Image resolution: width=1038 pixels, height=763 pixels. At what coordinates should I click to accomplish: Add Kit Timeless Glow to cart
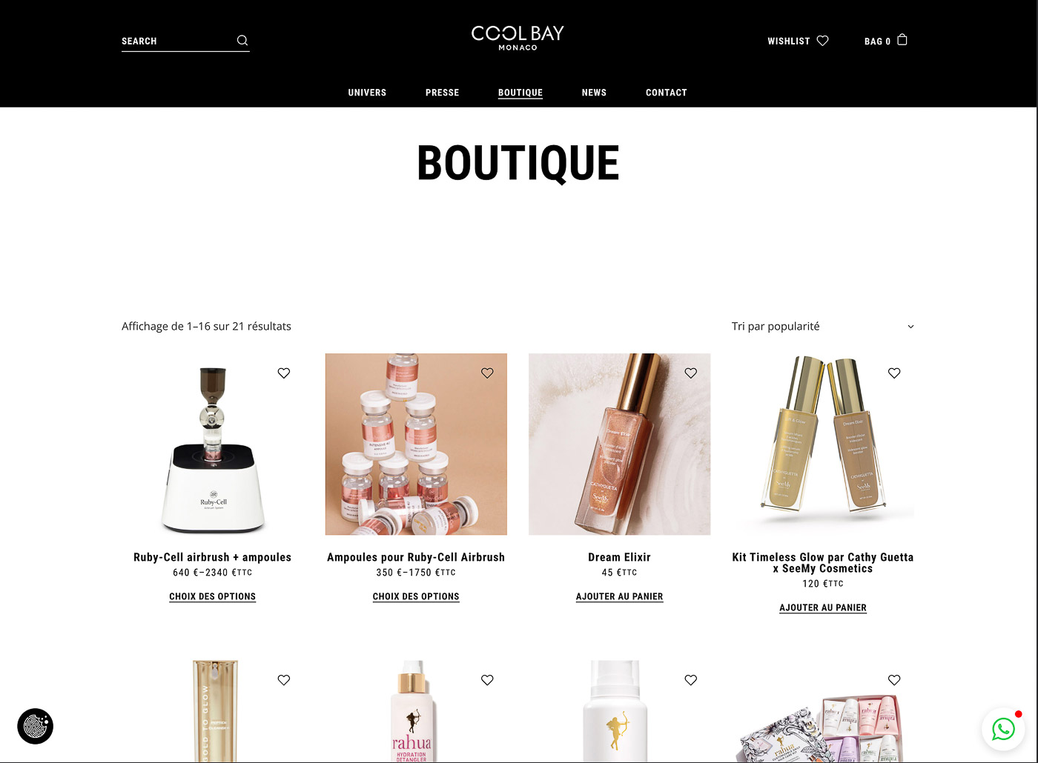click(823, 607)
